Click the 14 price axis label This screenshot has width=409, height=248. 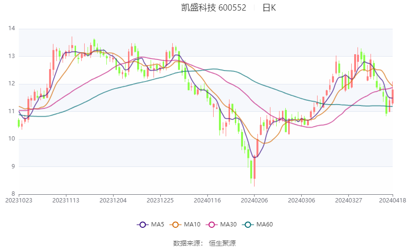coord(12,29)
